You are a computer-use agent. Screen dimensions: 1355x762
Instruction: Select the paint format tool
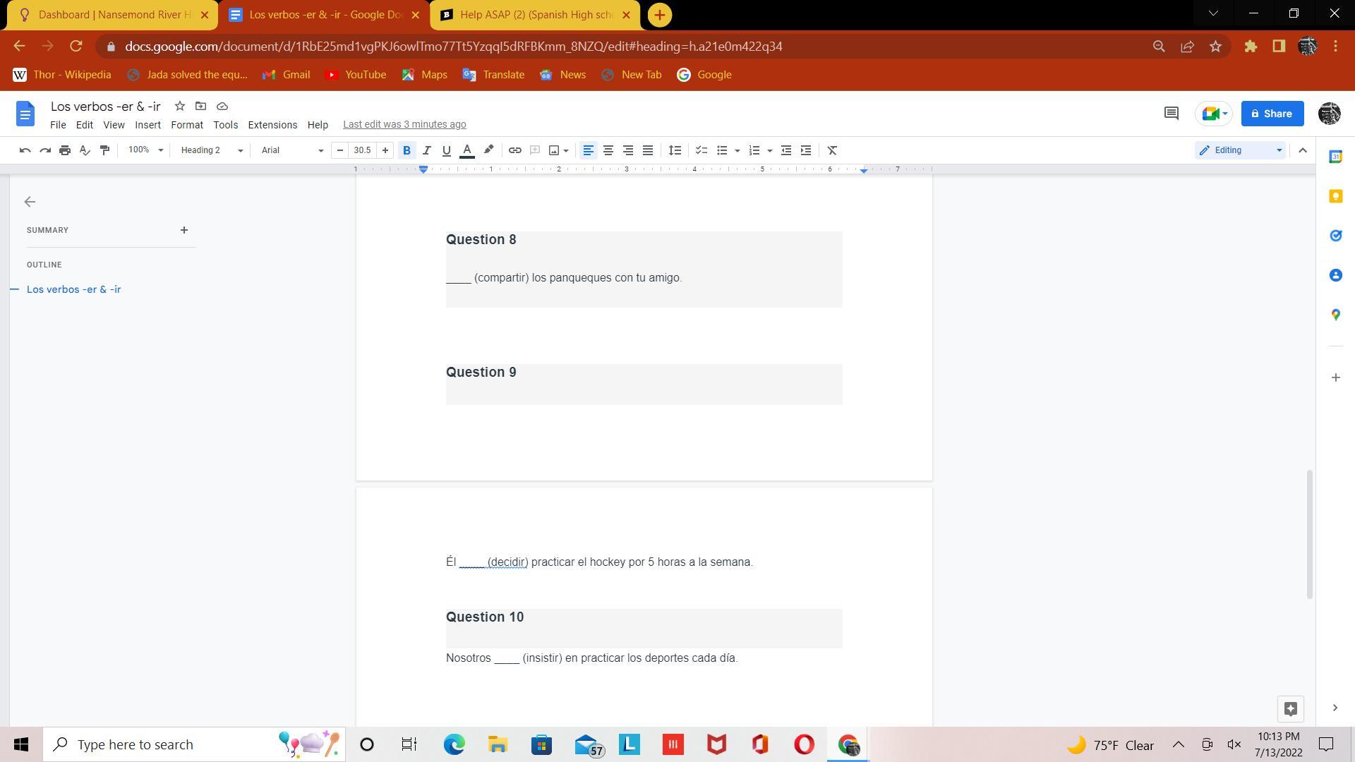(104, 150)
